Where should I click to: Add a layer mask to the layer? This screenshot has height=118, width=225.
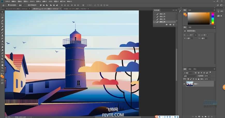[x=199, y=116]
